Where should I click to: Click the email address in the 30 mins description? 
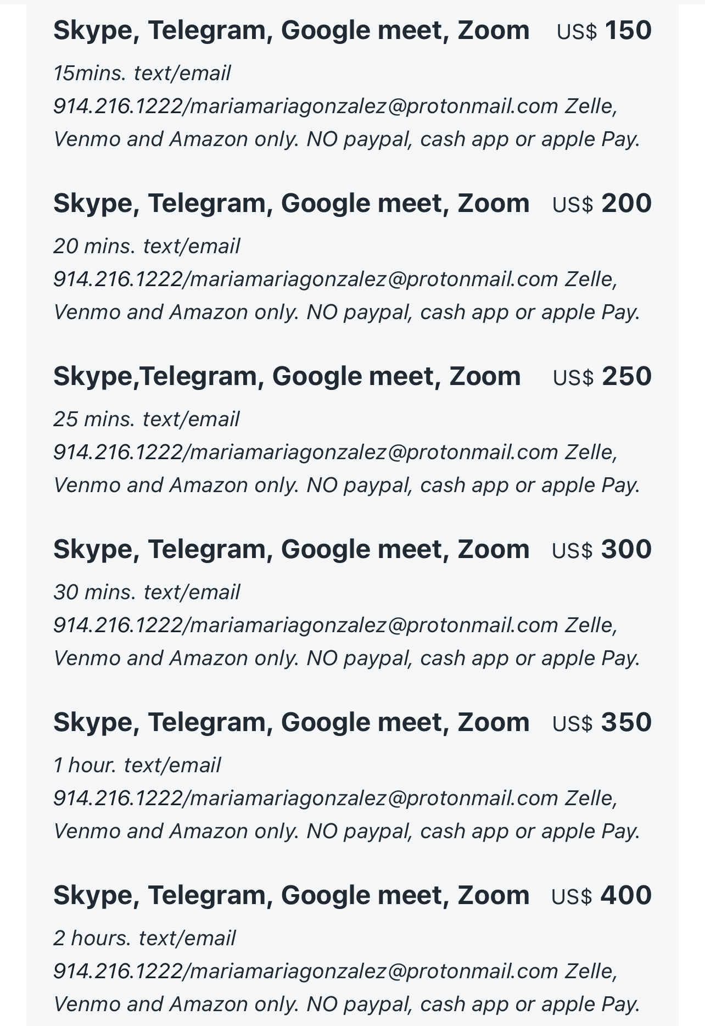(373, 625)
